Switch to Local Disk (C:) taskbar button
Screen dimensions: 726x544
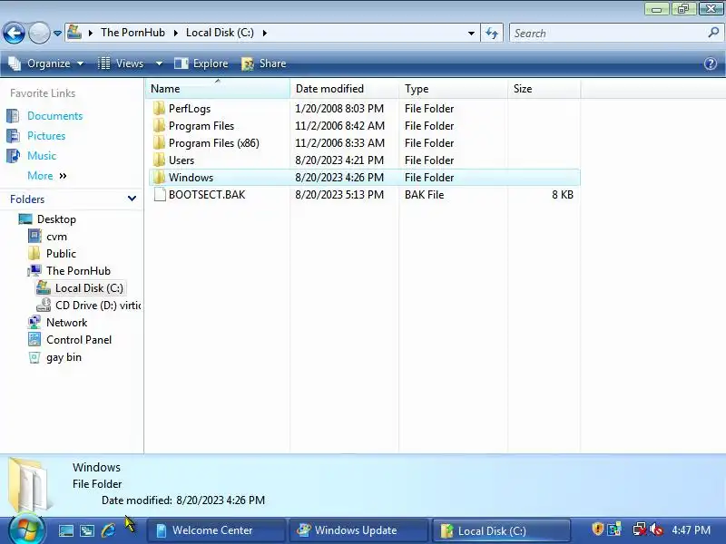[x=502, y=530]
